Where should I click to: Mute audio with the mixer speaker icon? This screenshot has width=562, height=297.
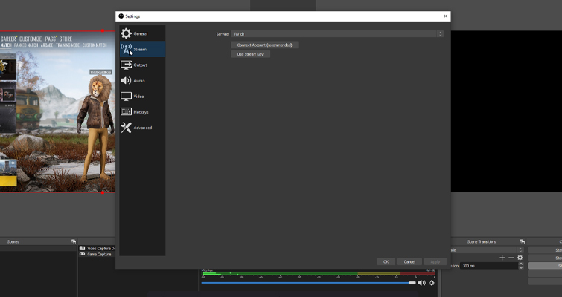421,283
